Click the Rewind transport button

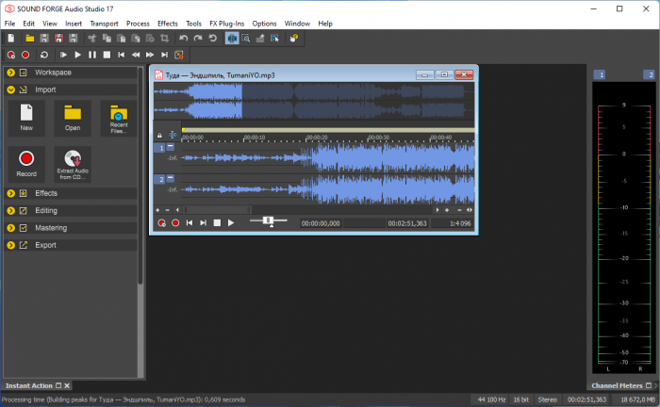pyautogui.click(x=136, y=55)
